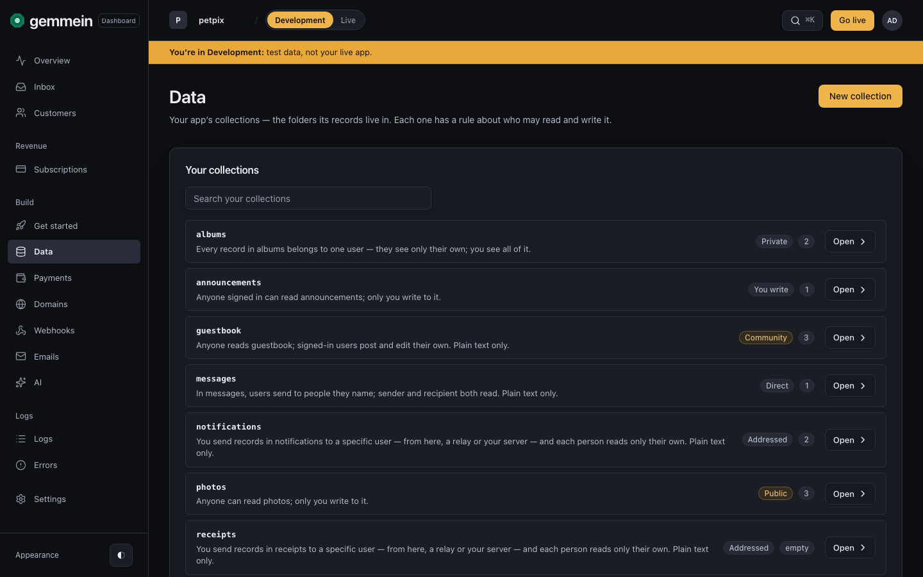Screen dimensions: 923x577
Task: Open the albums collection
Action: [850, 242]
